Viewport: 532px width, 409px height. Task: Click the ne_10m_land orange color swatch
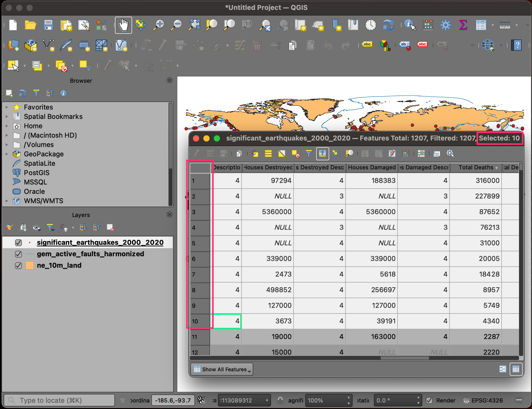tap(30, 265)
